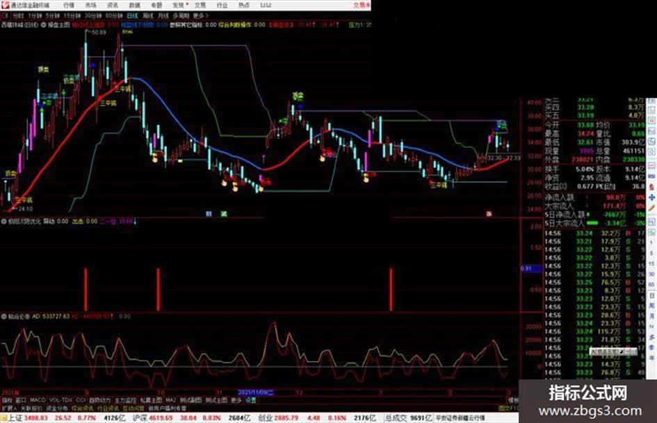Expand 更多 indicator tabs at bottom

tap(236, 400)
